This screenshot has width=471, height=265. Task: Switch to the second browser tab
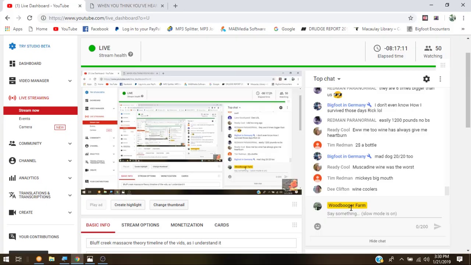(127, 6)
